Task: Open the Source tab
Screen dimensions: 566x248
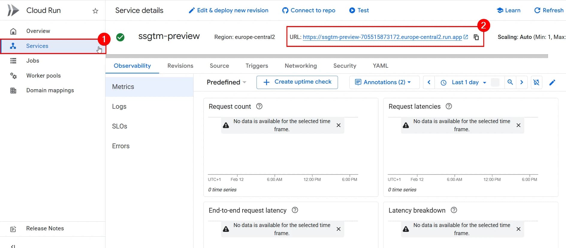Action: [x=219, y=66]
